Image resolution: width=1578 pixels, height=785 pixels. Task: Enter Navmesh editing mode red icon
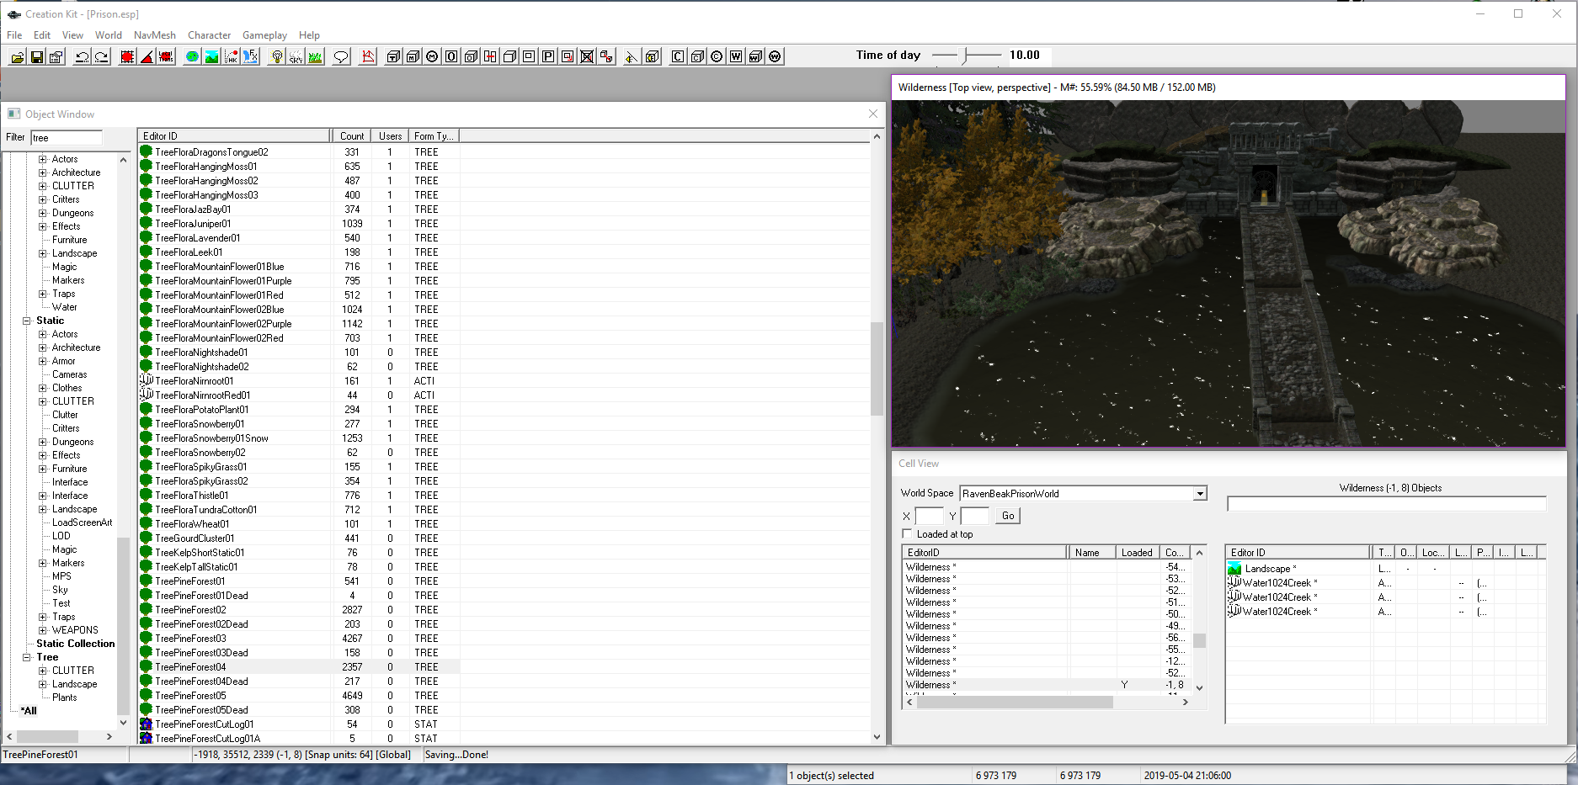point(368,56)
